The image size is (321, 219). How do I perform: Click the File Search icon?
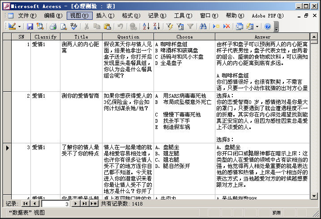40,26
